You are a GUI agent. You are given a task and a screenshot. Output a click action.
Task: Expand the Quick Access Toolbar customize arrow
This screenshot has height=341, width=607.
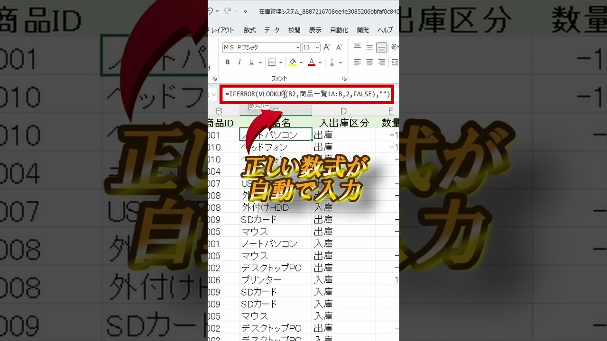click(245, 11)
